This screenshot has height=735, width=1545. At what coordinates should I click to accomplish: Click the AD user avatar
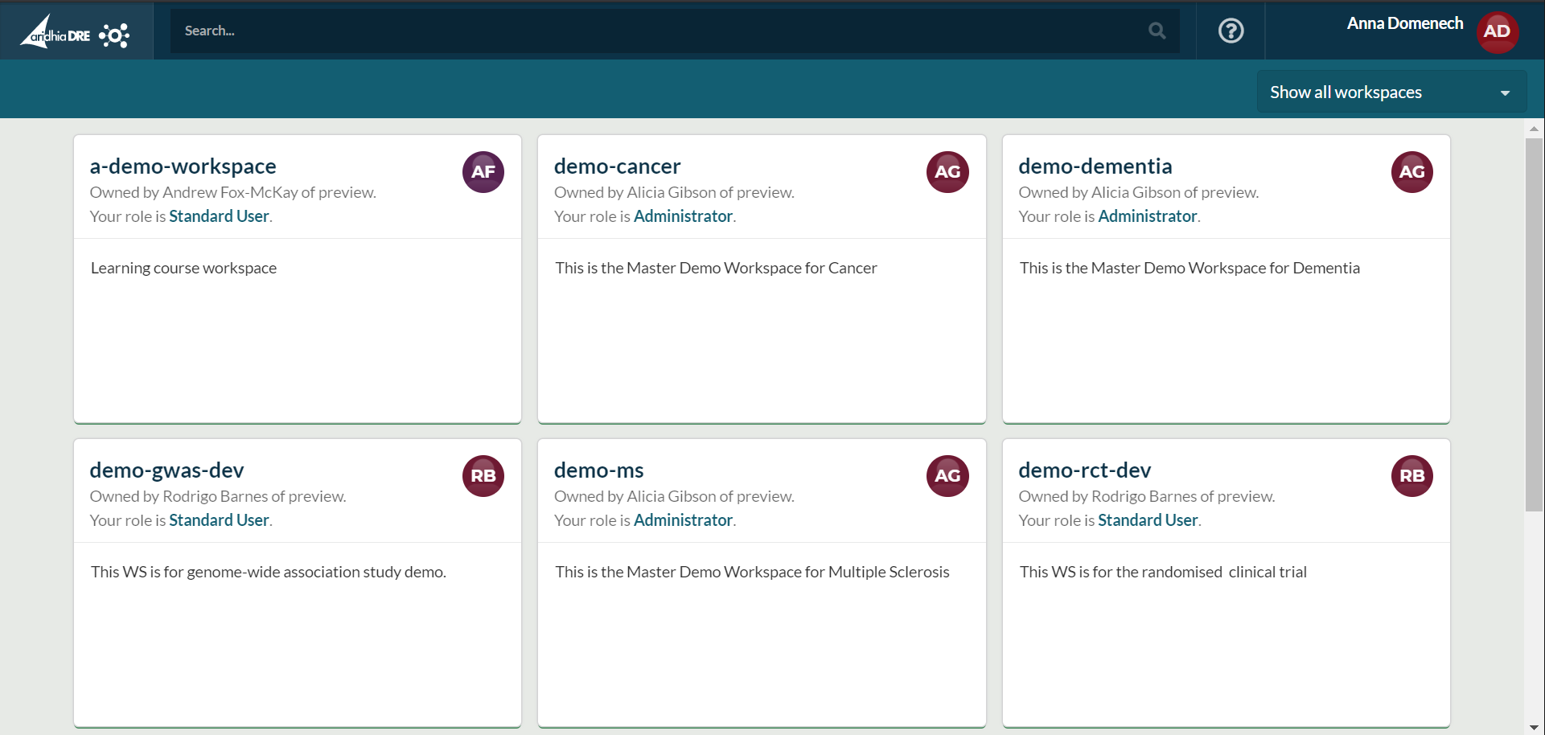click(x=1497, y=32)
